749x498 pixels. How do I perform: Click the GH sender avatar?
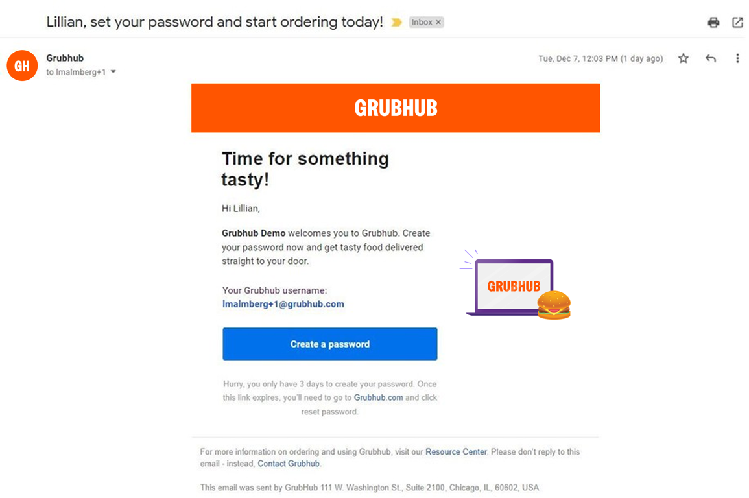coord(22,65)
